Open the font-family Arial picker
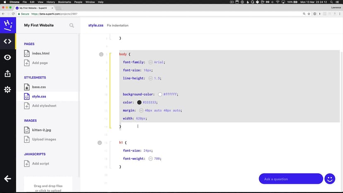Screen dimensions: 343x193 point(150,62)
